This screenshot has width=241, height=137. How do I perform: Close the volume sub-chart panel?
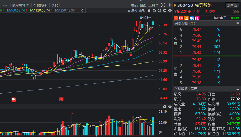click(x=165, y=107)
